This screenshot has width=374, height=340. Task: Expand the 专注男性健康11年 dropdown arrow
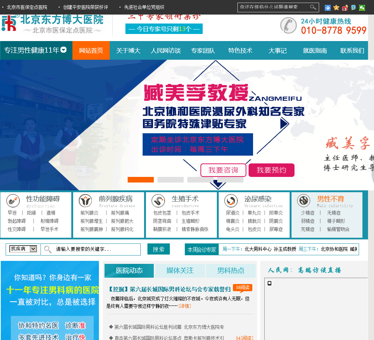pos(63,50)
